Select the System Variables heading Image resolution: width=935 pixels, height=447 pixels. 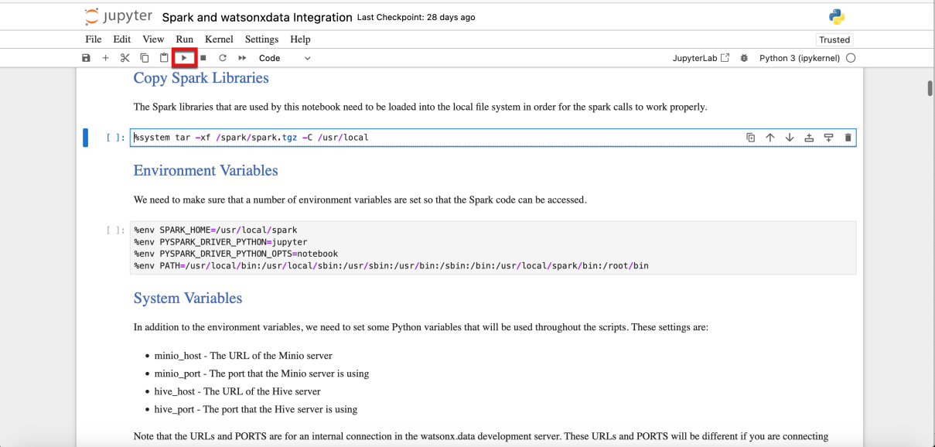coord(188,299)
